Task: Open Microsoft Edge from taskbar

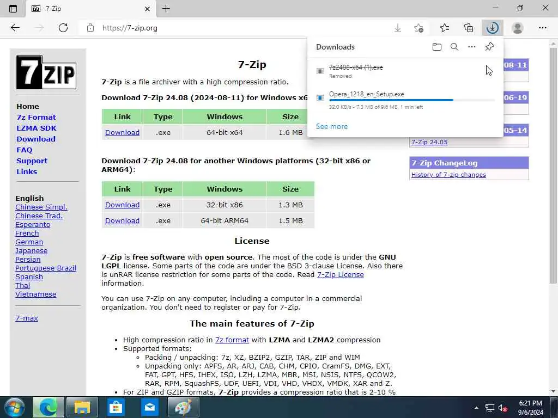Action: 48,407
